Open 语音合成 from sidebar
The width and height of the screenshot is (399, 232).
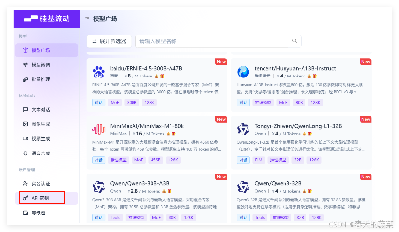pyautogui.click(x=47, y=154)
